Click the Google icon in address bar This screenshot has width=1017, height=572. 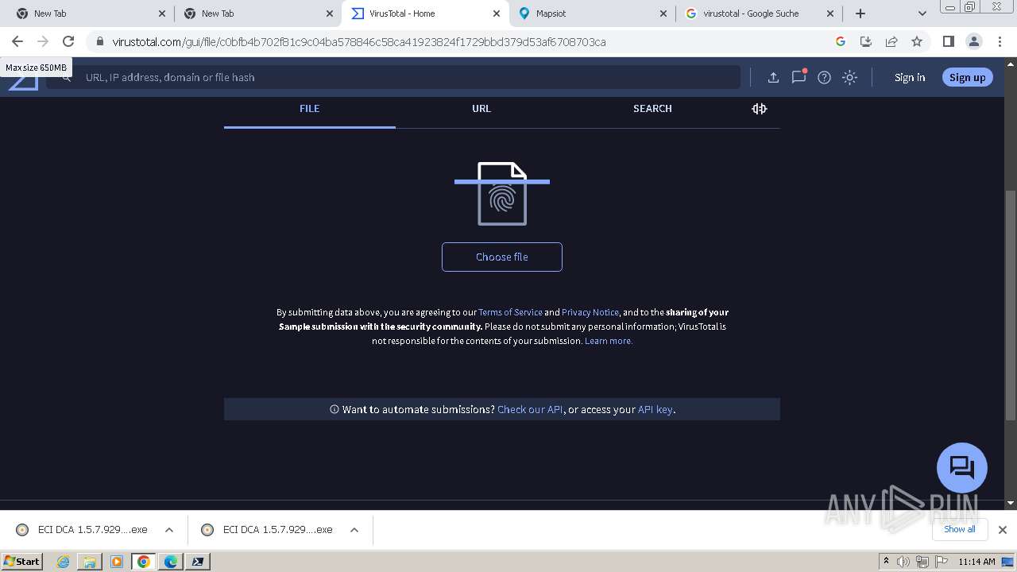tap(841, 41)
